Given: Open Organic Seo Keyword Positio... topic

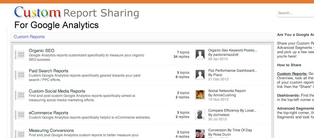Looking at the screenshot, I should [233, 50].
